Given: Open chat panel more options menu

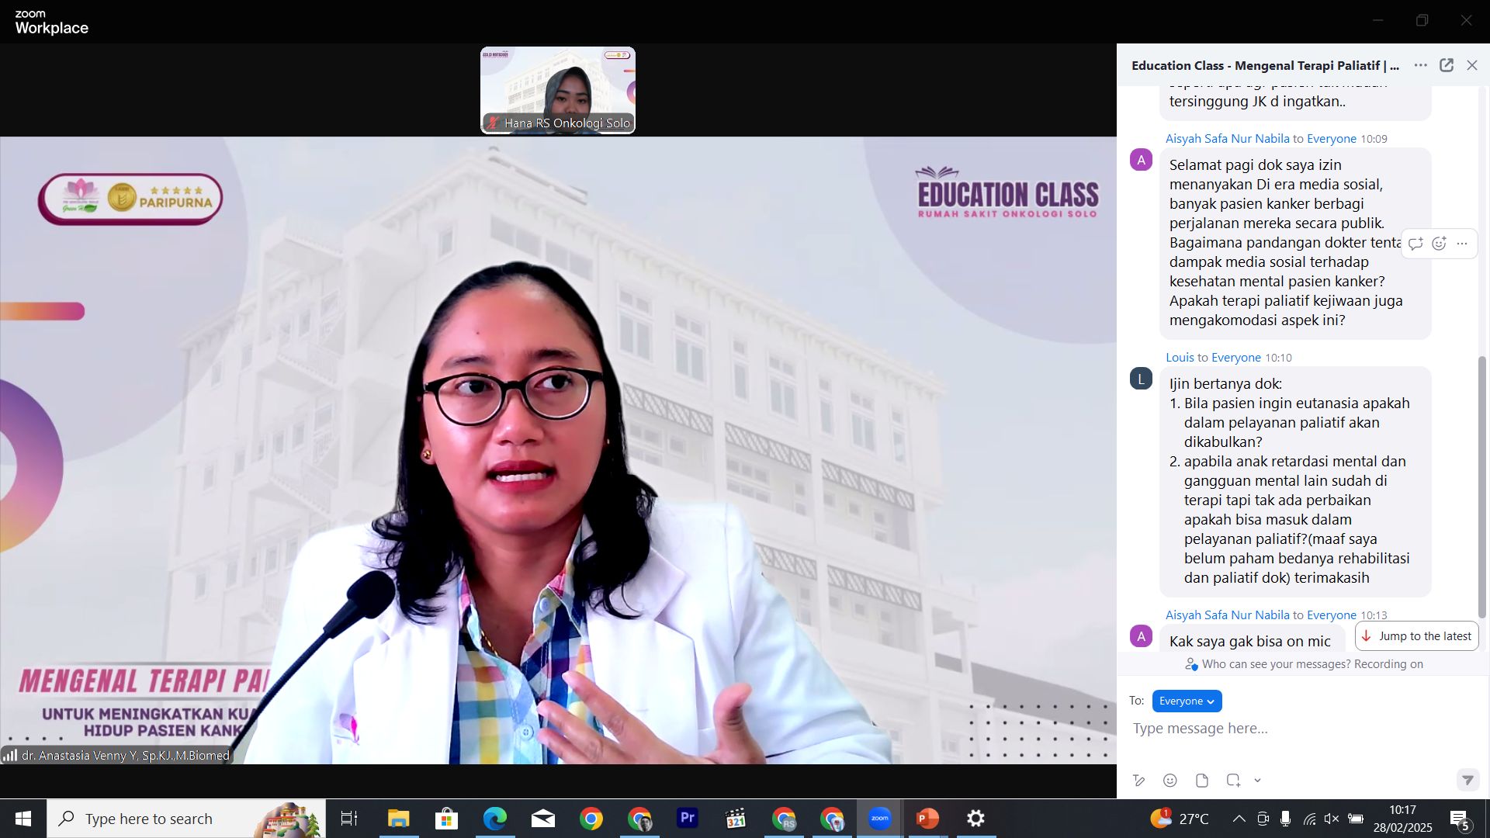Looking at the screenshot, I should 1420,65.
